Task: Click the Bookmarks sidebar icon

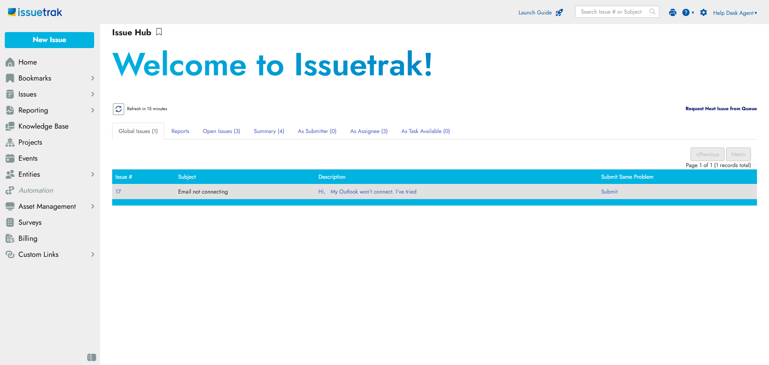Action: tap(10, 78)
